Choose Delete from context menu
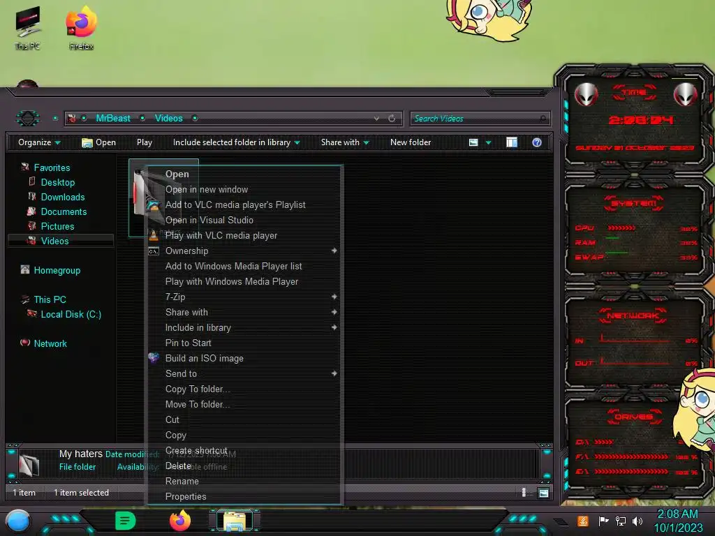The image size is (715, 536). click(x=244, y=466)
